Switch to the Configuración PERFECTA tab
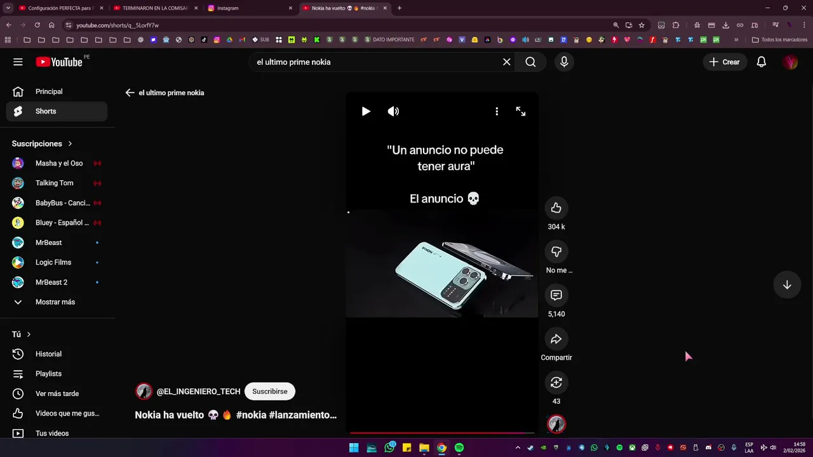Screen dimensions: 813x457 [60, 8]
